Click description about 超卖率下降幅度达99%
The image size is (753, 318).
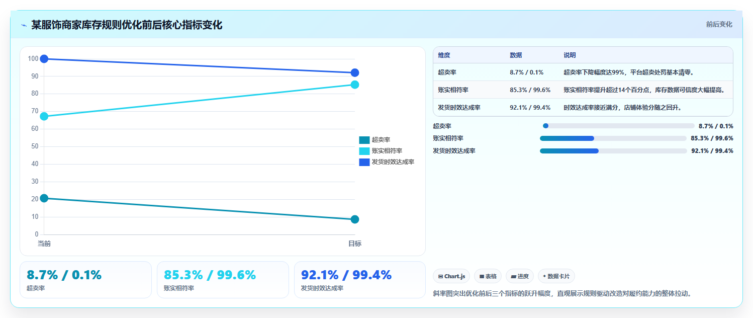coord(629,72)
